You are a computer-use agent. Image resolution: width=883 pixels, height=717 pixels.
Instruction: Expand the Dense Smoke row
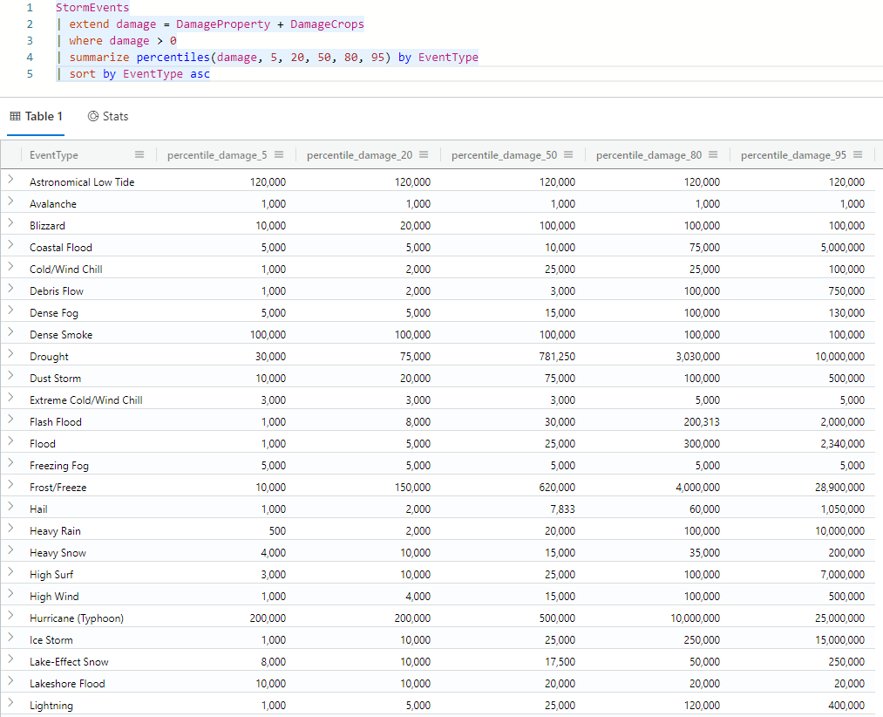10,332
